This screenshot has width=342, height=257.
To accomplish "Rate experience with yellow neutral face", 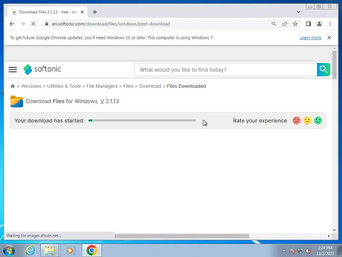I will click(x=307, y=120).
